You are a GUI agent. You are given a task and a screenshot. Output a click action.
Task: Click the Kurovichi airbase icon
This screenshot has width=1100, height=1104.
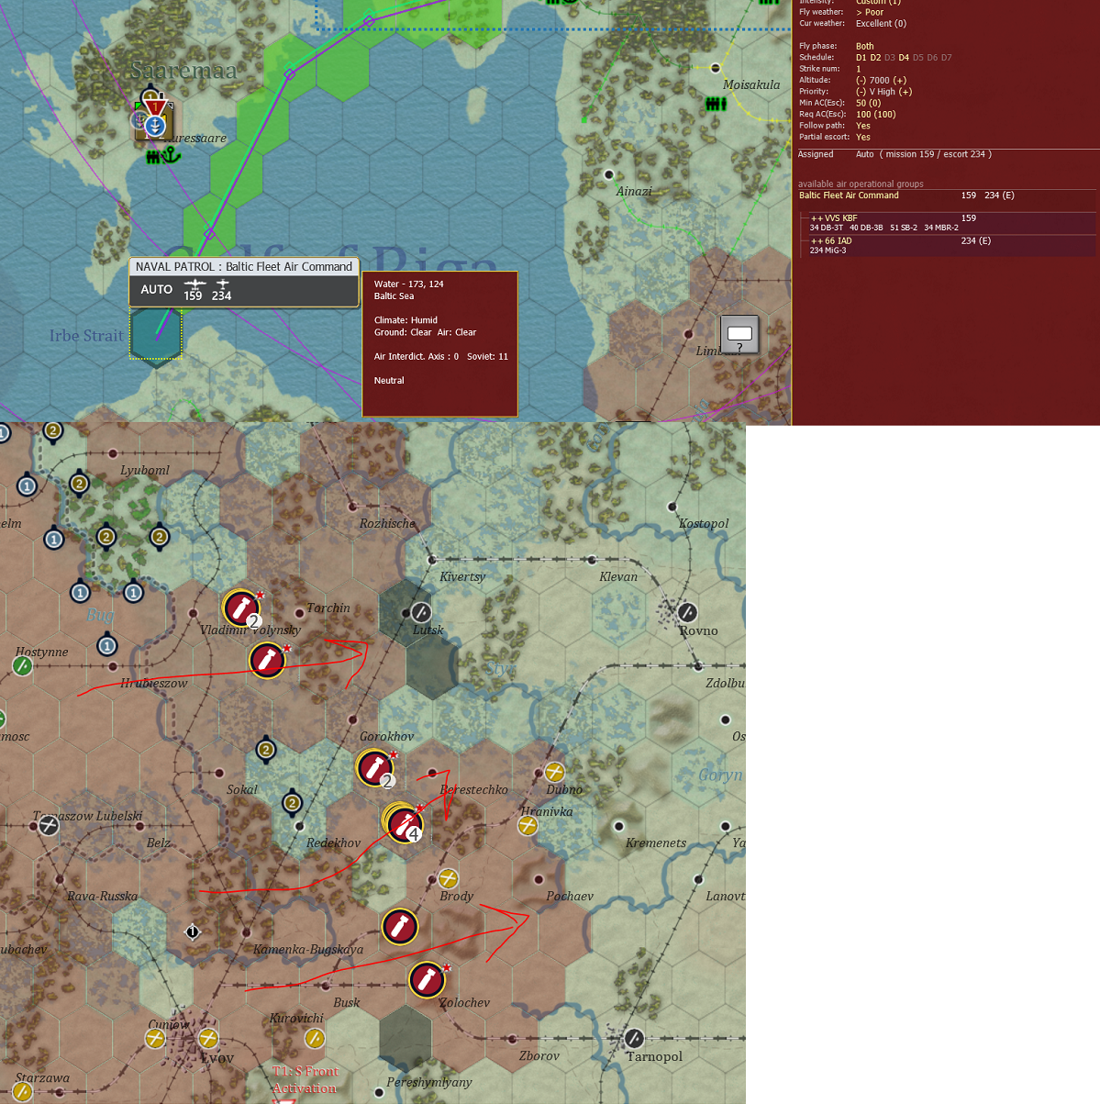314,1038
